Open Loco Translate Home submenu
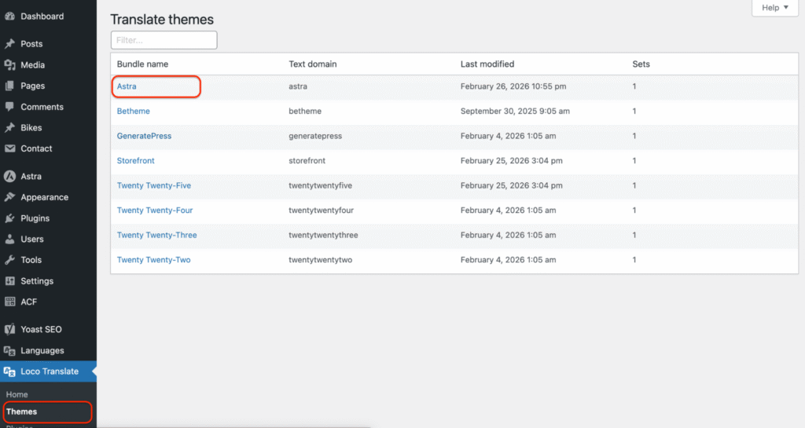 17,394
